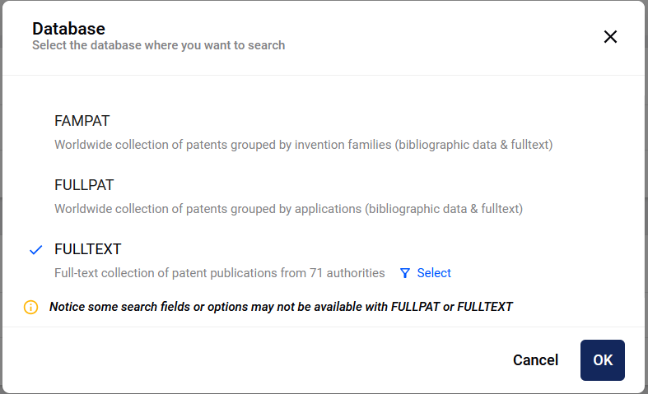Screen dimensions: 648x394
Task: Click the FAMPAT invention families description
Action: (303, 145)
